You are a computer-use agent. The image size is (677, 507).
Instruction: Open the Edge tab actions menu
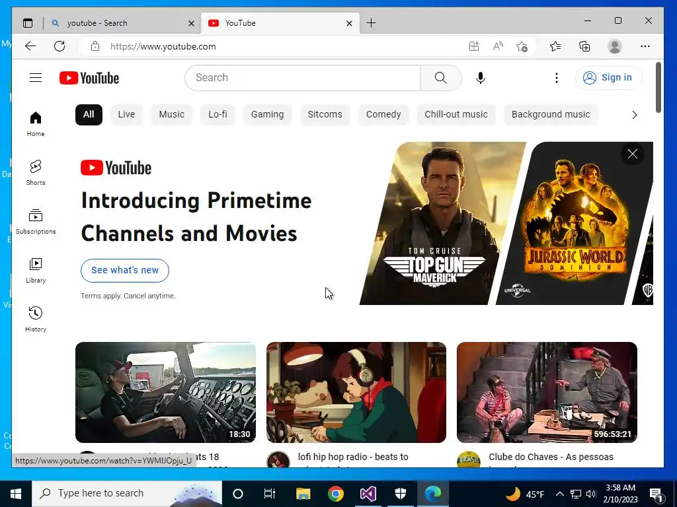[x=28, y=23]
